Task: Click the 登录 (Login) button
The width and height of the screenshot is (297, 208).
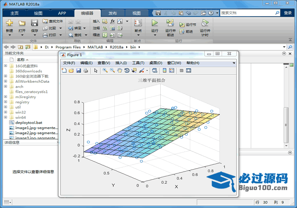Action: (288, 13)
